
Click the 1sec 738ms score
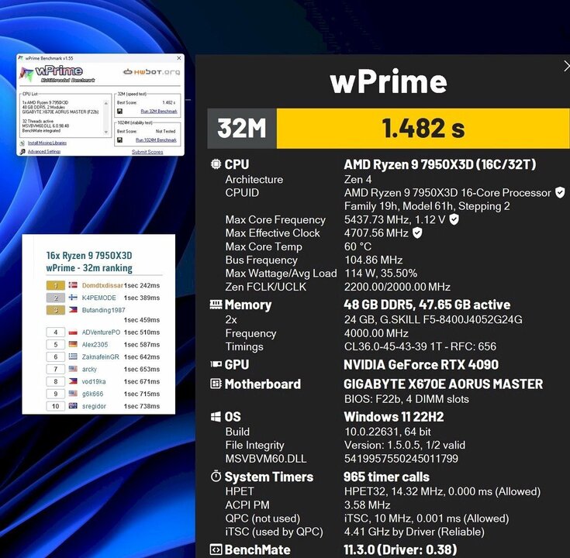[x=142, y=406]
